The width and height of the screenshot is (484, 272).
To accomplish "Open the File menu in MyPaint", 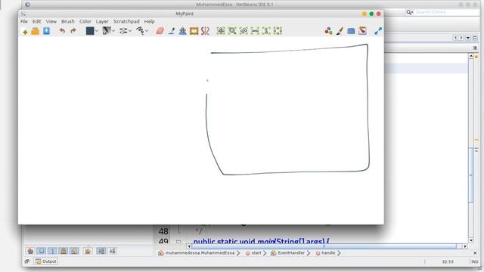I will (23, 22).
